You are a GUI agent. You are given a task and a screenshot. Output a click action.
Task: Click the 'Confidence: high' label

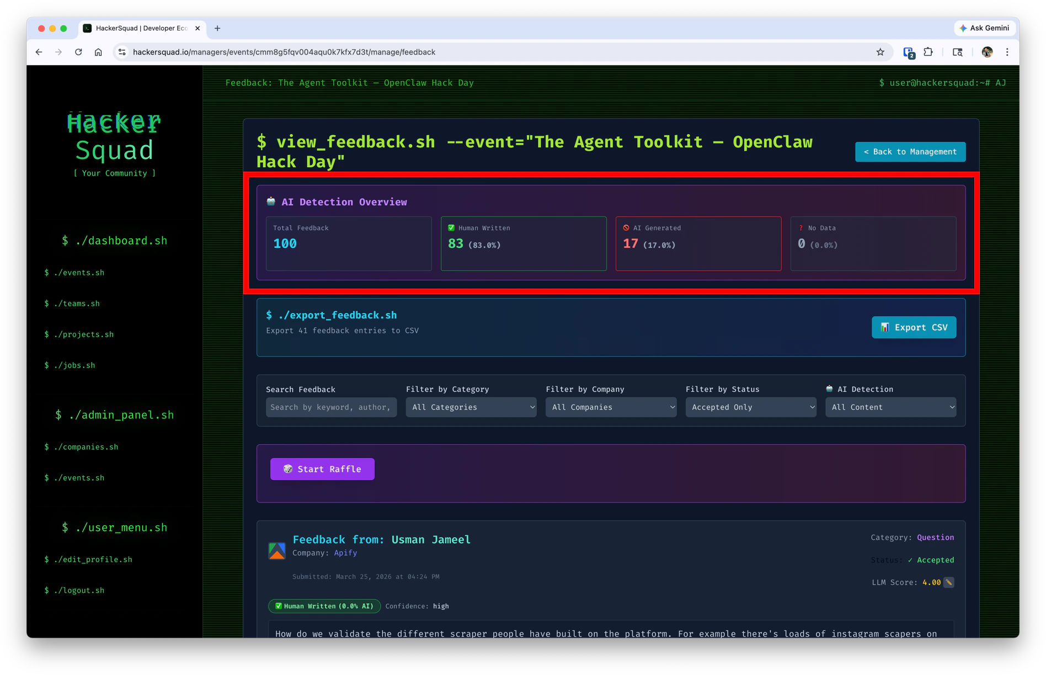coord(417,606)
